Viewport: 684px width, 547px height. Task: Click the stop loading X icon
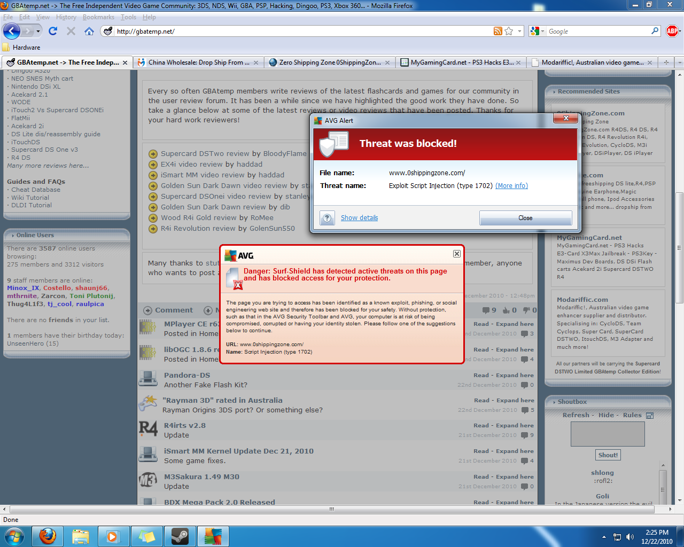point(71,31)
